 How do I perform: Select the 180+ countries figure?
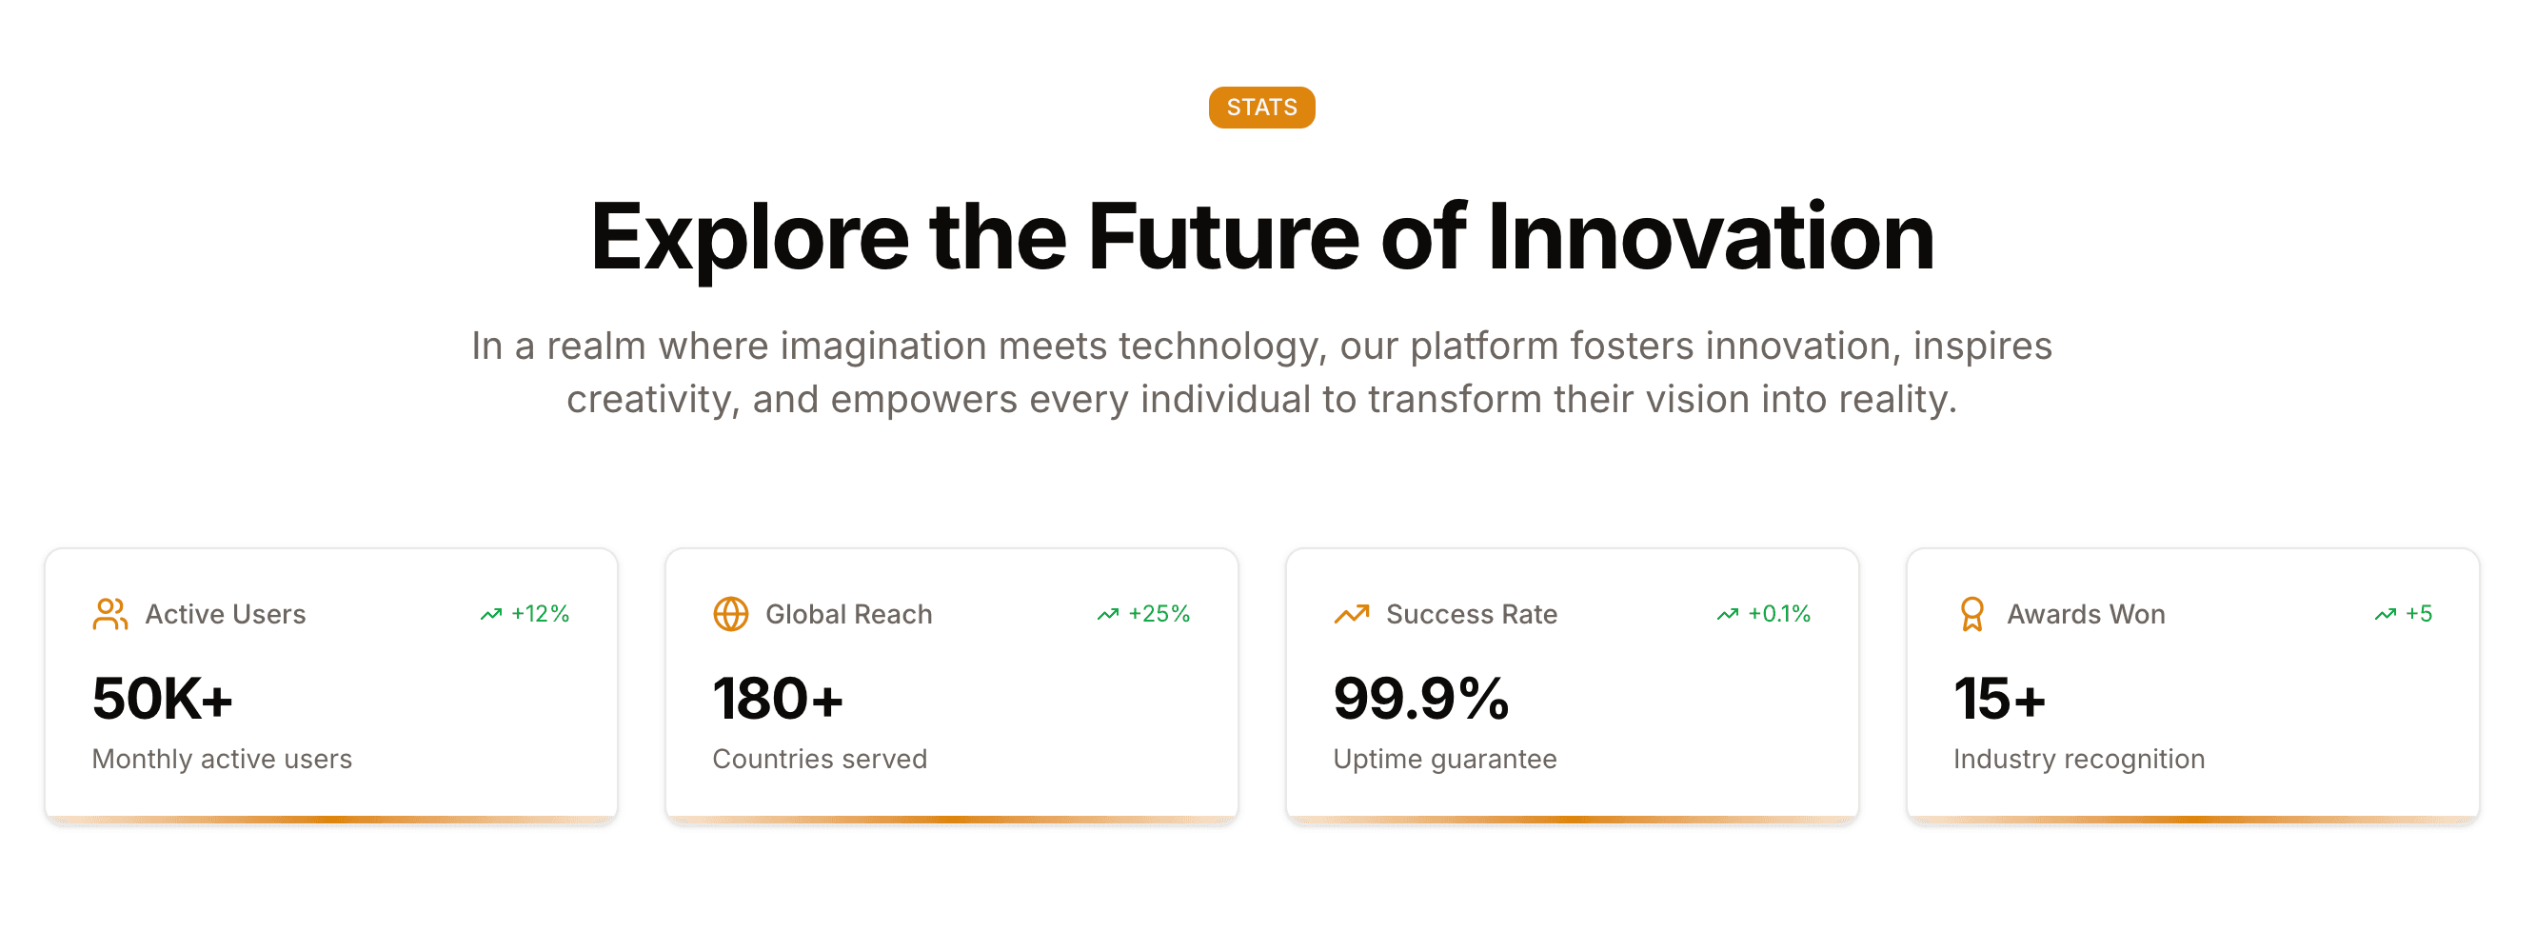[778, 699]
